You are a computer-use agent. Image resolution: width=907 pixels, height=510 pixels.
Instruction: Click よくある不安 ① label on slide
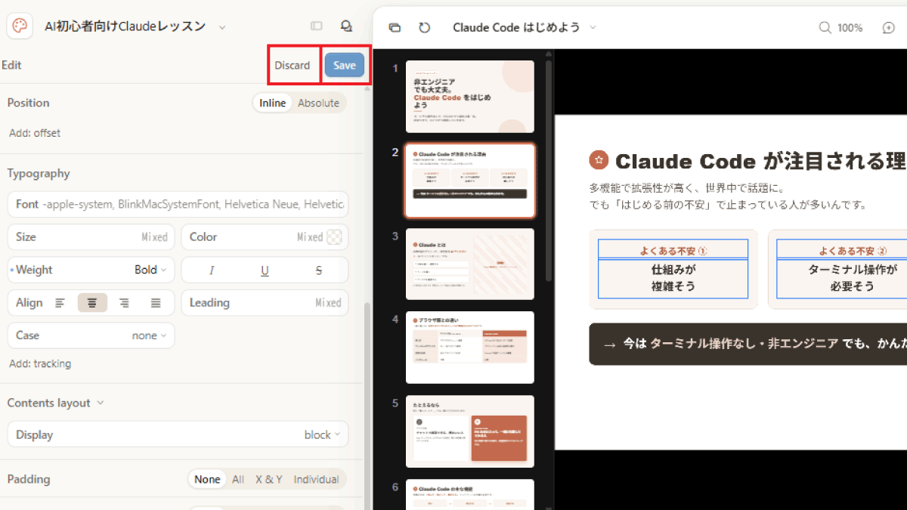pyautogui.click(x=673, y=250)
